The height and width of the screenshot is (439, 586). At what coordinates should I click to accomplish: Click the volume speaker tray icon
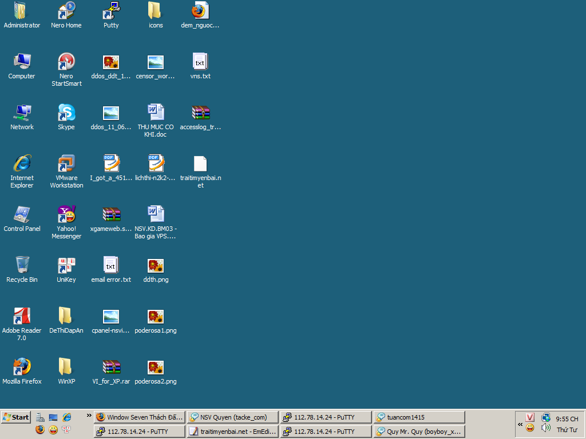click(x=546, y=428)
